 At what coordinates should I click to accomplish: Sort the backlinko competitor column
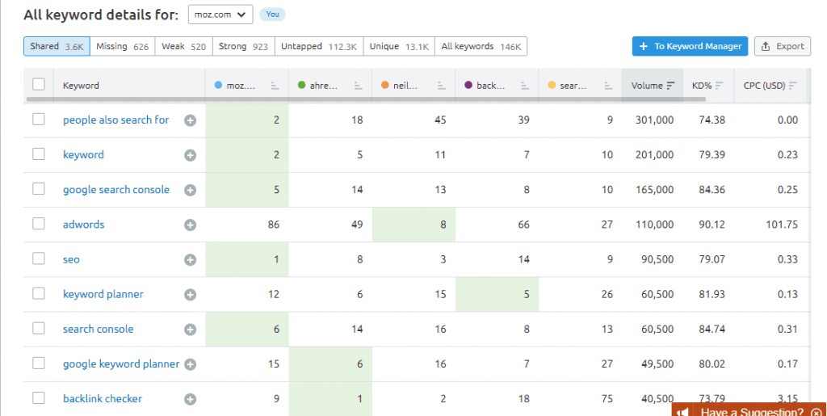tap(525, 86)
